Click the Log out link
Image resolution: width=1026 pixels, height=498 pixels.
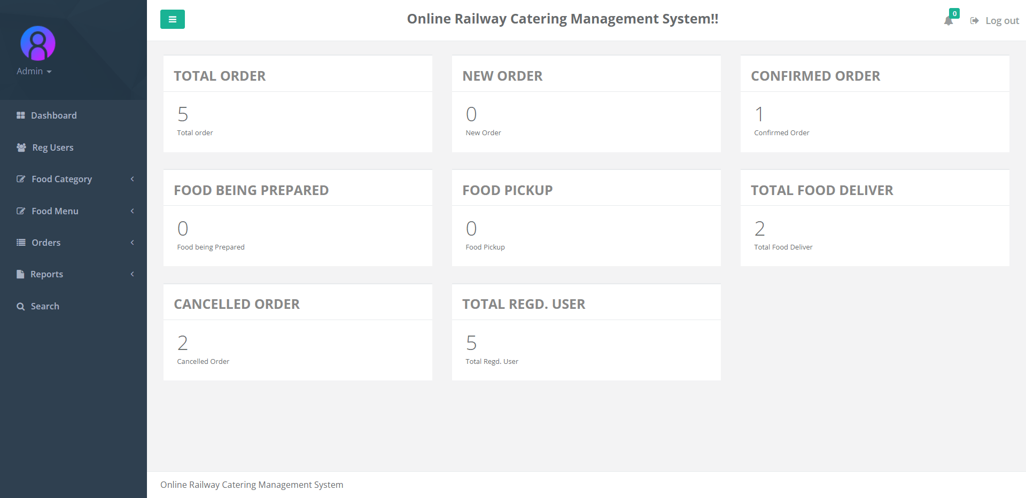[1002, 20]
